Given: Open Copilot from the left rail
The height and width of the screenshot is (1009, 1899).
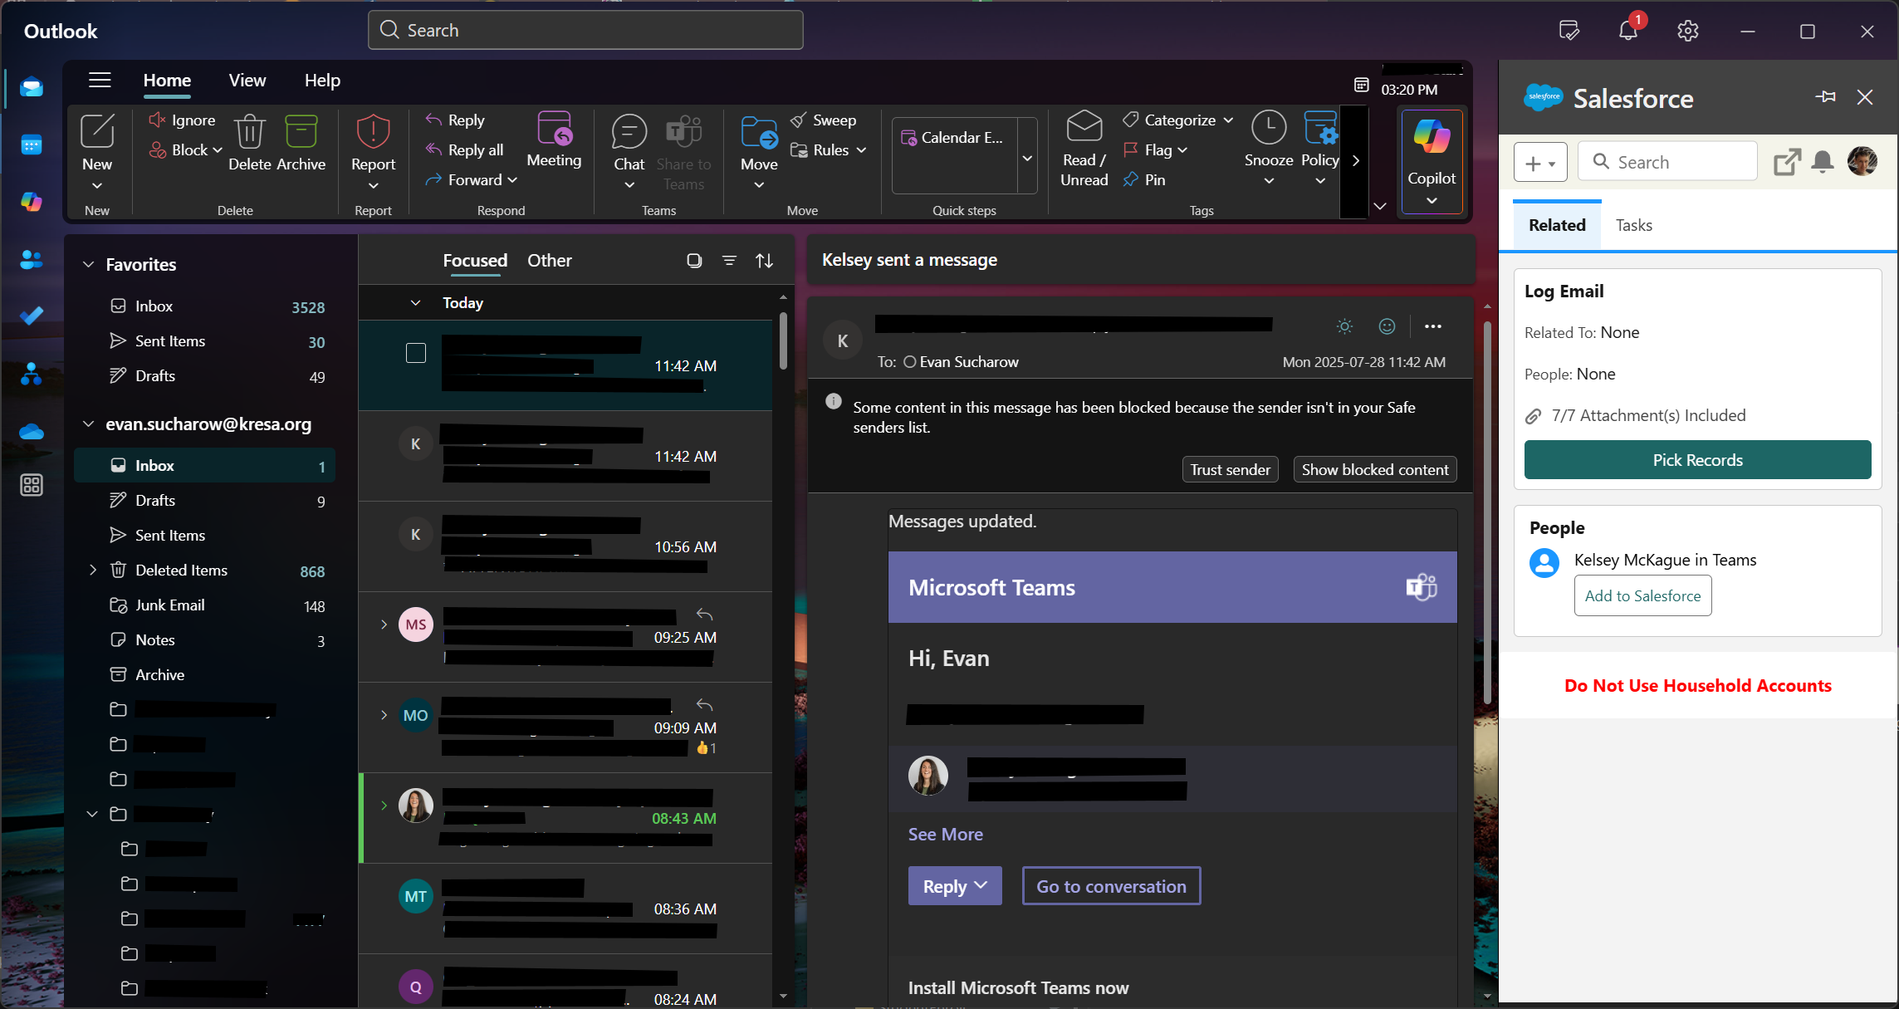Looking at the screenshot, I should tap(32, 202).
